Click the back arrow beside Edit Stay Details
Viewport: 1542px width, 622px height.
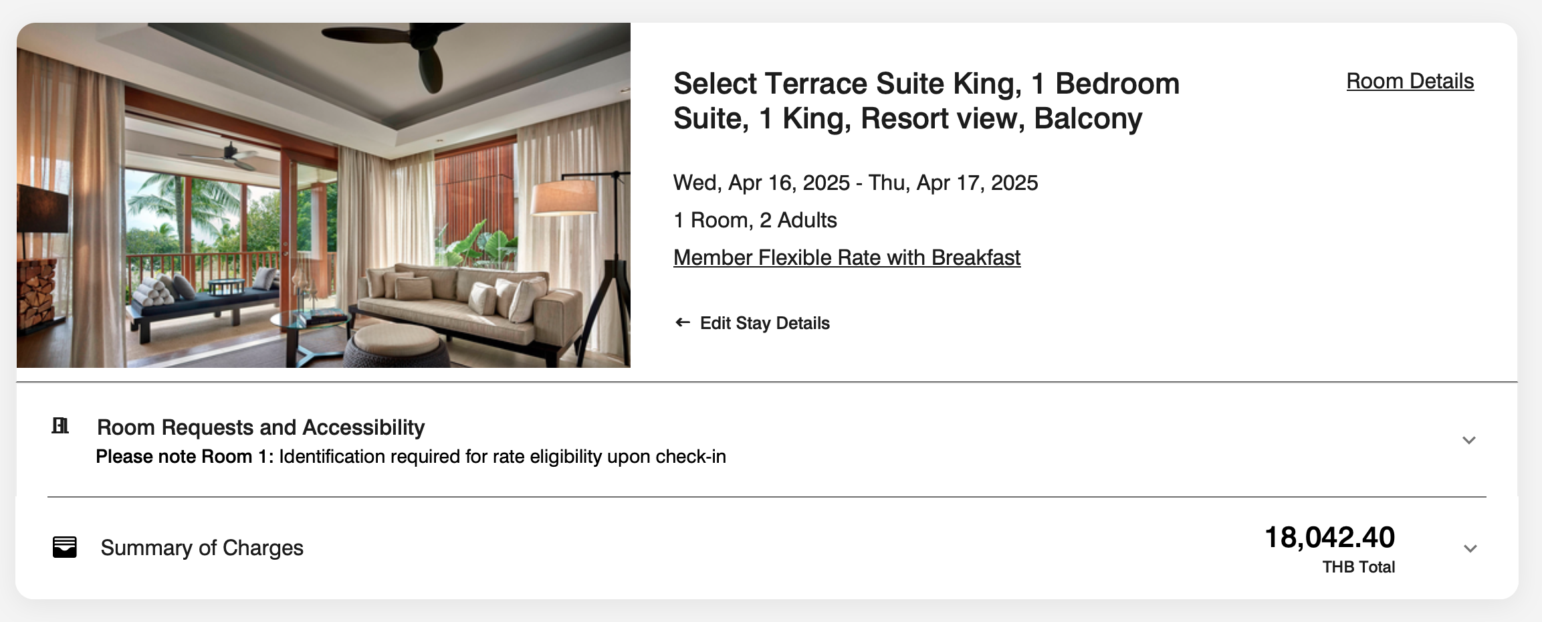682,322
